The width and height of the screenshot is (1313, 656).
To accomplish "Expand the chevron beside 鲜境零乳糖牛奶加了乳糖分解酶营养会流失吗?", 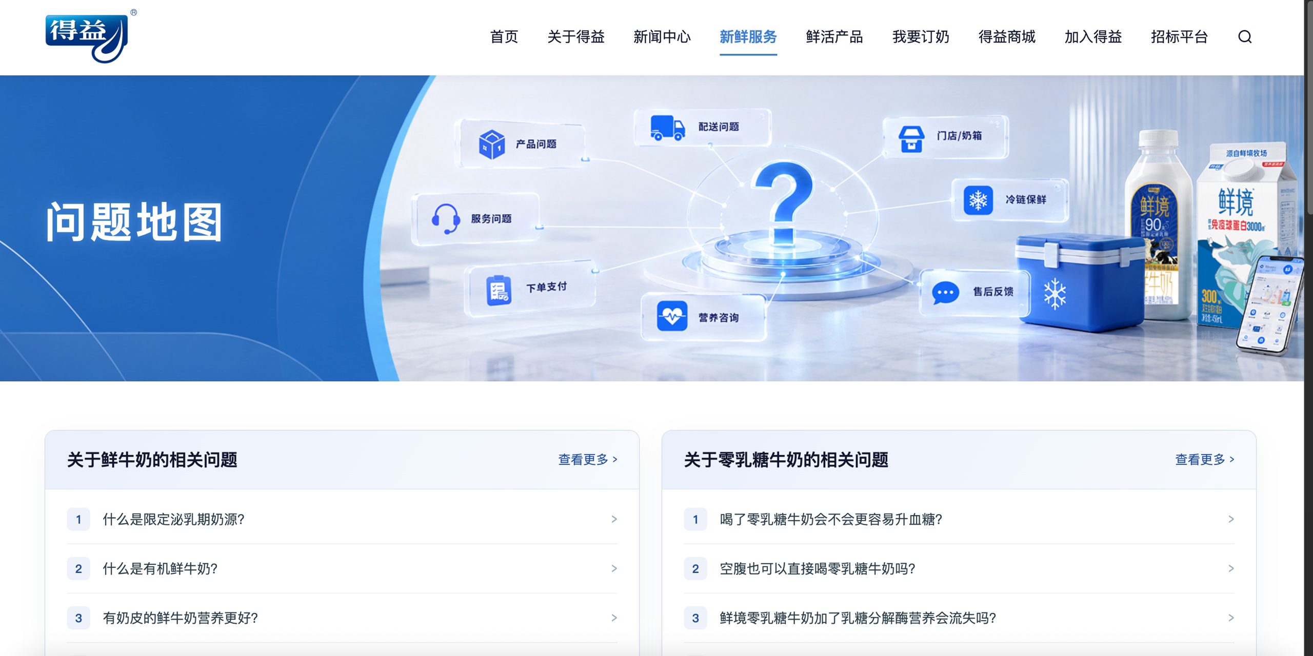I will 1231,618.
